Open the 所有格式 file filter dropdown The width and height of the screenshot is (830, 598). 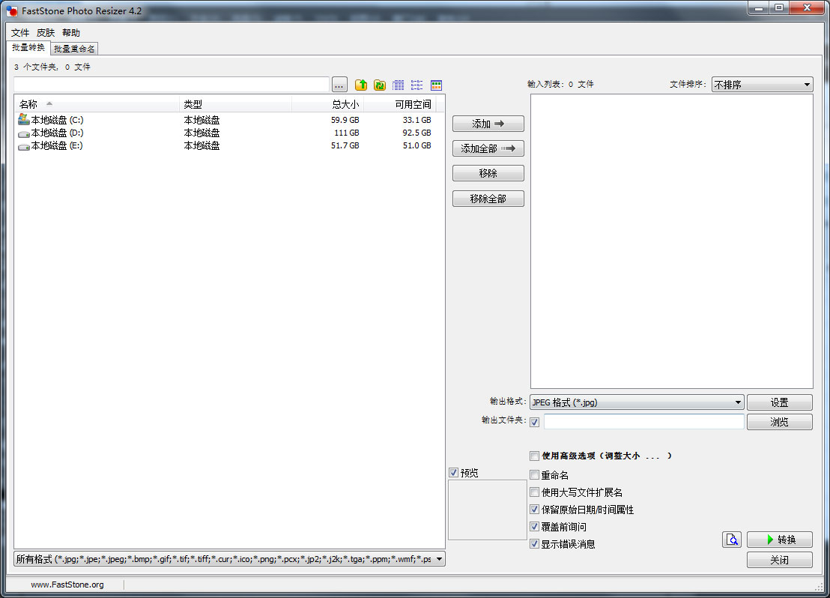click(229, 559)
